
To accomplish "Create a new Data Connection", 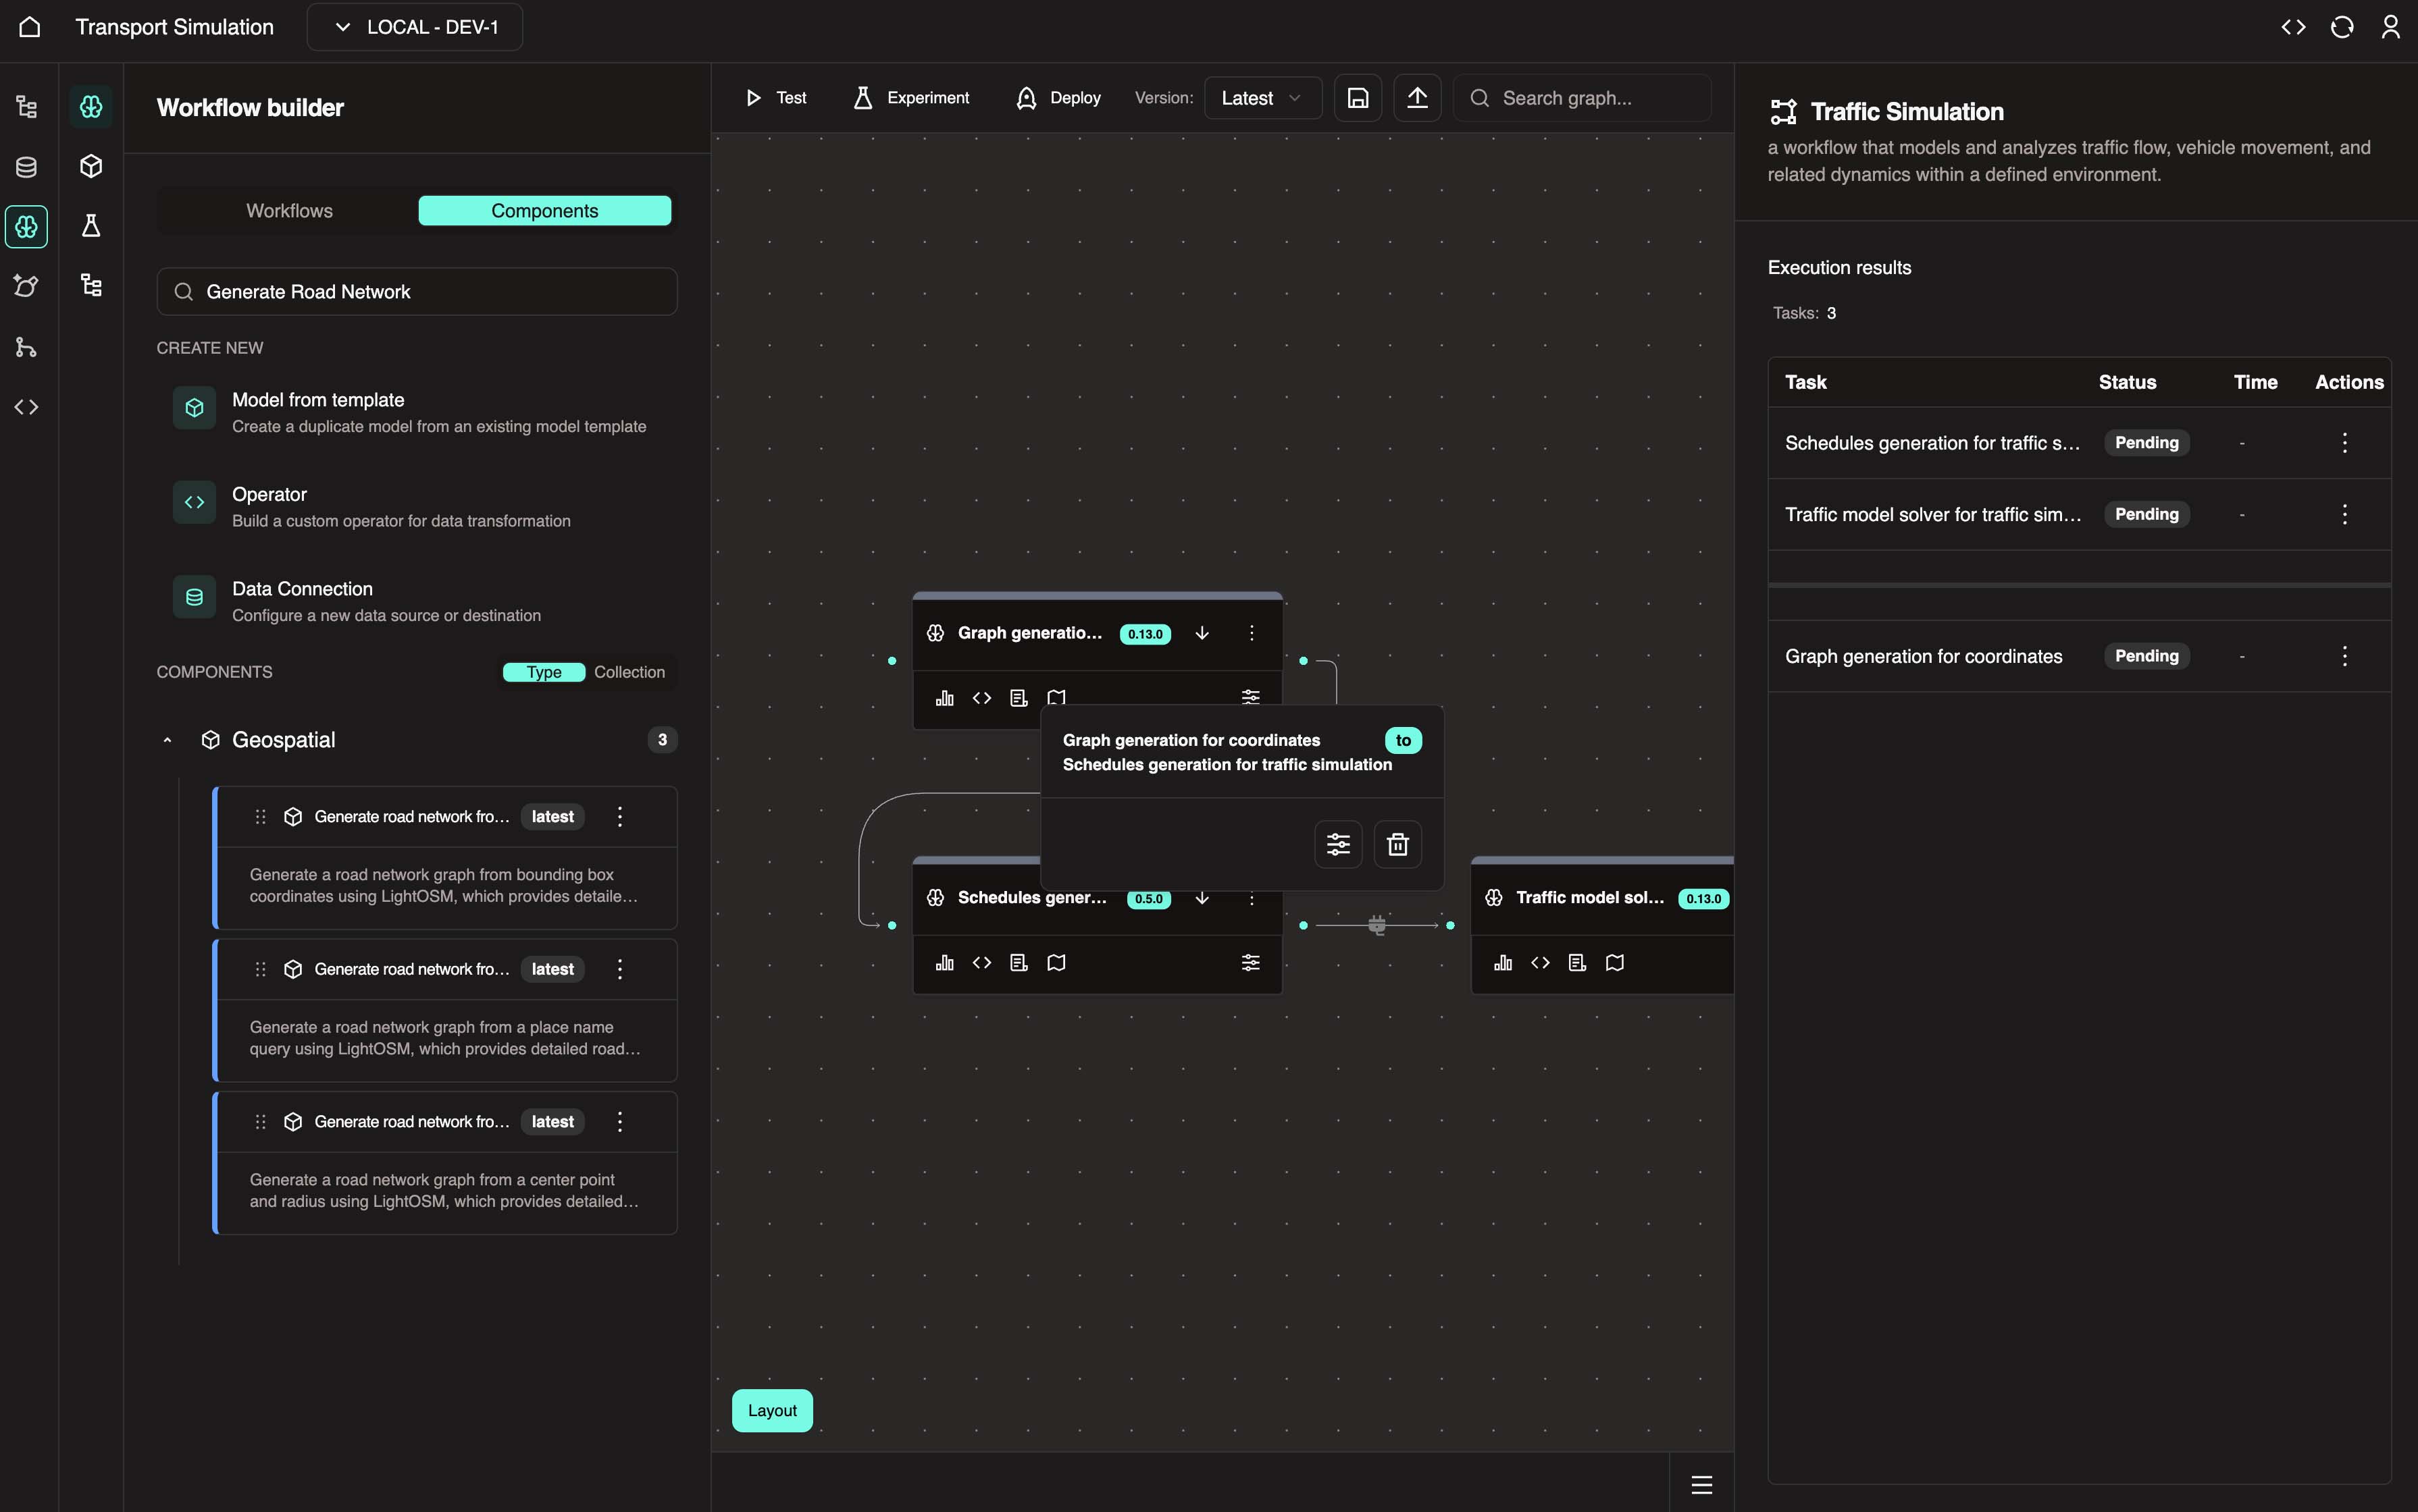I will 416,601.
